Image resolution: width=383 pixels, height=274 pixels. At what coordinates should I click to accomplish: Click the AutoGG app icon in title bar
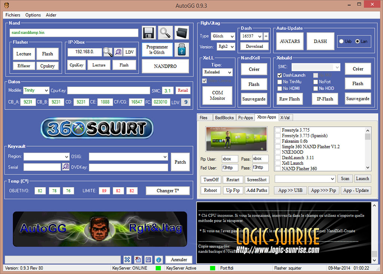(x=7, y=5)
